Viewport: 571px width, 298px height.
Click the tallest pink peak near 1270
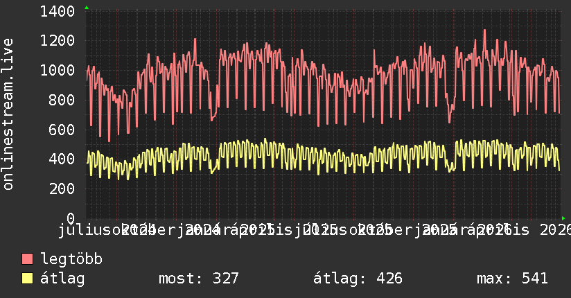[x=484, y=30]
